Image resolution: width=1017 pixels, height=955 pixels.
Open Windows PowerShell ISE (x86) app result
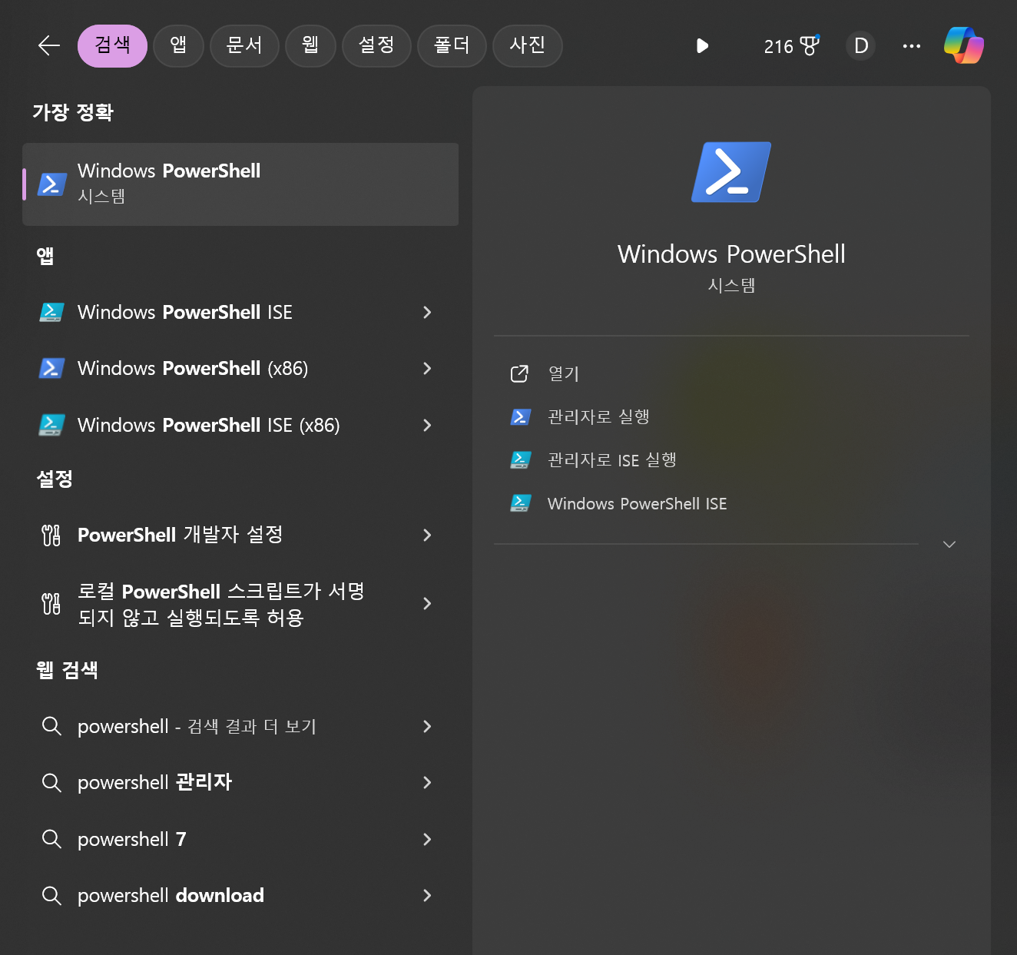coord(240,425)
